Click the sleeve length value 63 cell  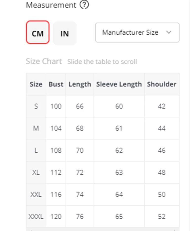pyautogui.click(x=119, y=172)
